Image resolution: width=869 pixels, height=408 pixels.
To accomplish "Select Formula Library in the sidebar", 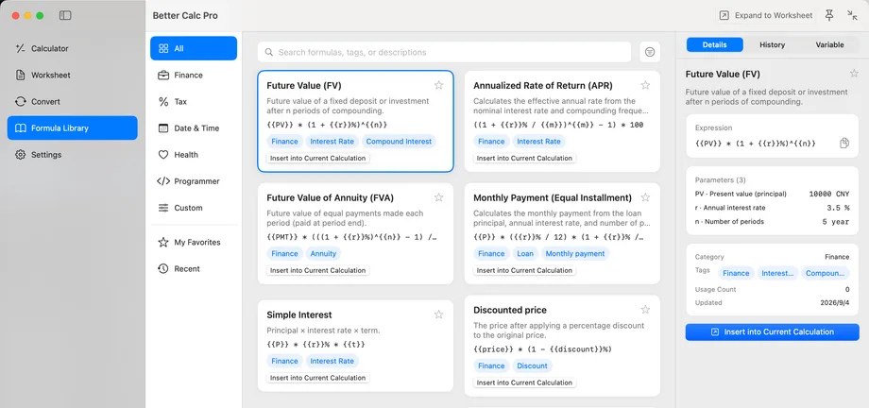I will click(72, 128).
